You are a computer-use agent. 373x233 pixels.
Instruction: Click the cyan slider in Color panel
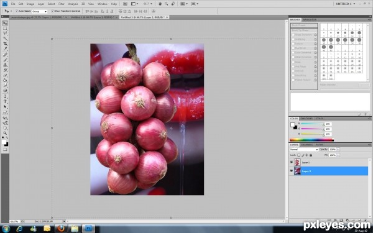click(x=312, y=124)
